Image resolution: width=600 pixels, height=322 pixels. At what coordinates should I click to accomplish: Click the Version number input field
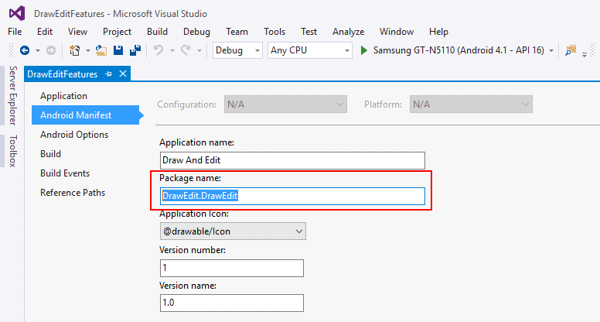pos(232,268)
